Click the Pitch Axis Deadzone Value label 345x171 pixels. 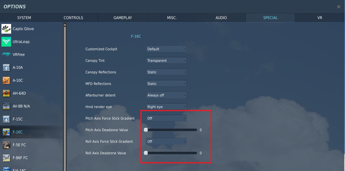(107, 130)
